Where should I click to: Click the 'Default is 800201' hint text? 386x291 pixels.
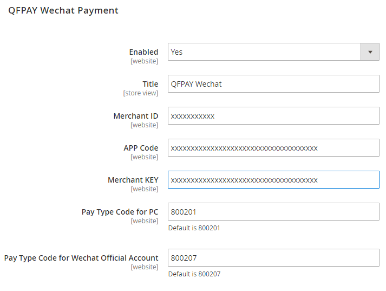(194, 228)
